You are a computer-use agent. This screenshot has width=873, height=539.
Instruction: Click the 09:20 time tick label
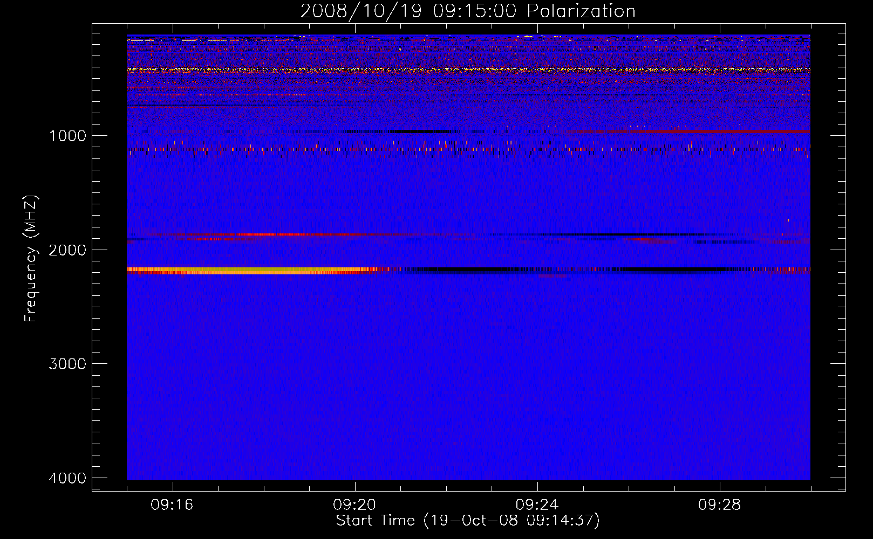(x=354, y=505)
